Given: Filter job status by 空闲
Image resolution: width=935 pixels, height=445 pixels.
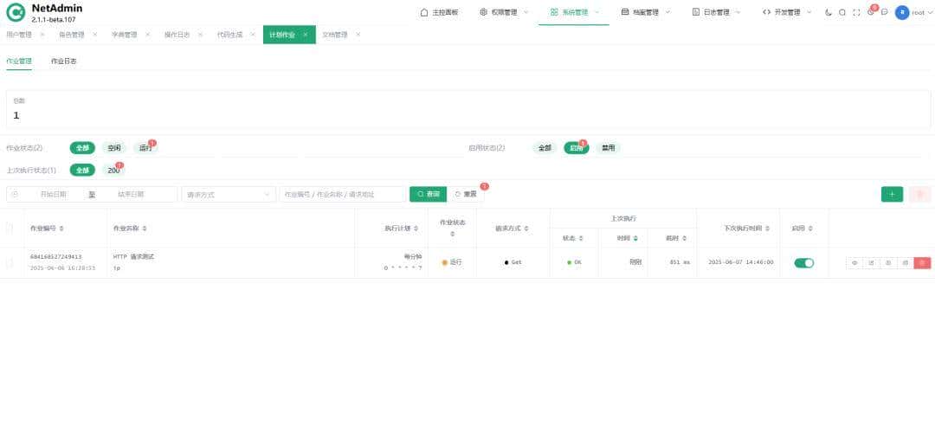Looking at the screenshot, I should [114, 148].
